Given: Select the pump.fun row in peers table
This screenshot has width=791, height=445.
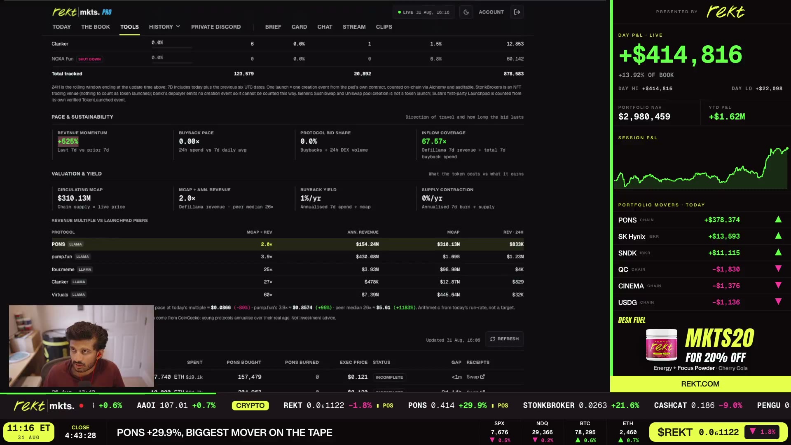Looking at the screenshot, I should (288, 257).
